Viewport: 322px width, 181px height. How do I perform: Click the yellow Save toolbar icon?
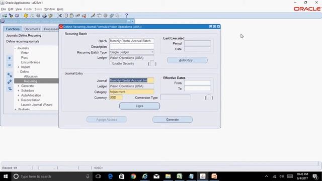(26, 16)
